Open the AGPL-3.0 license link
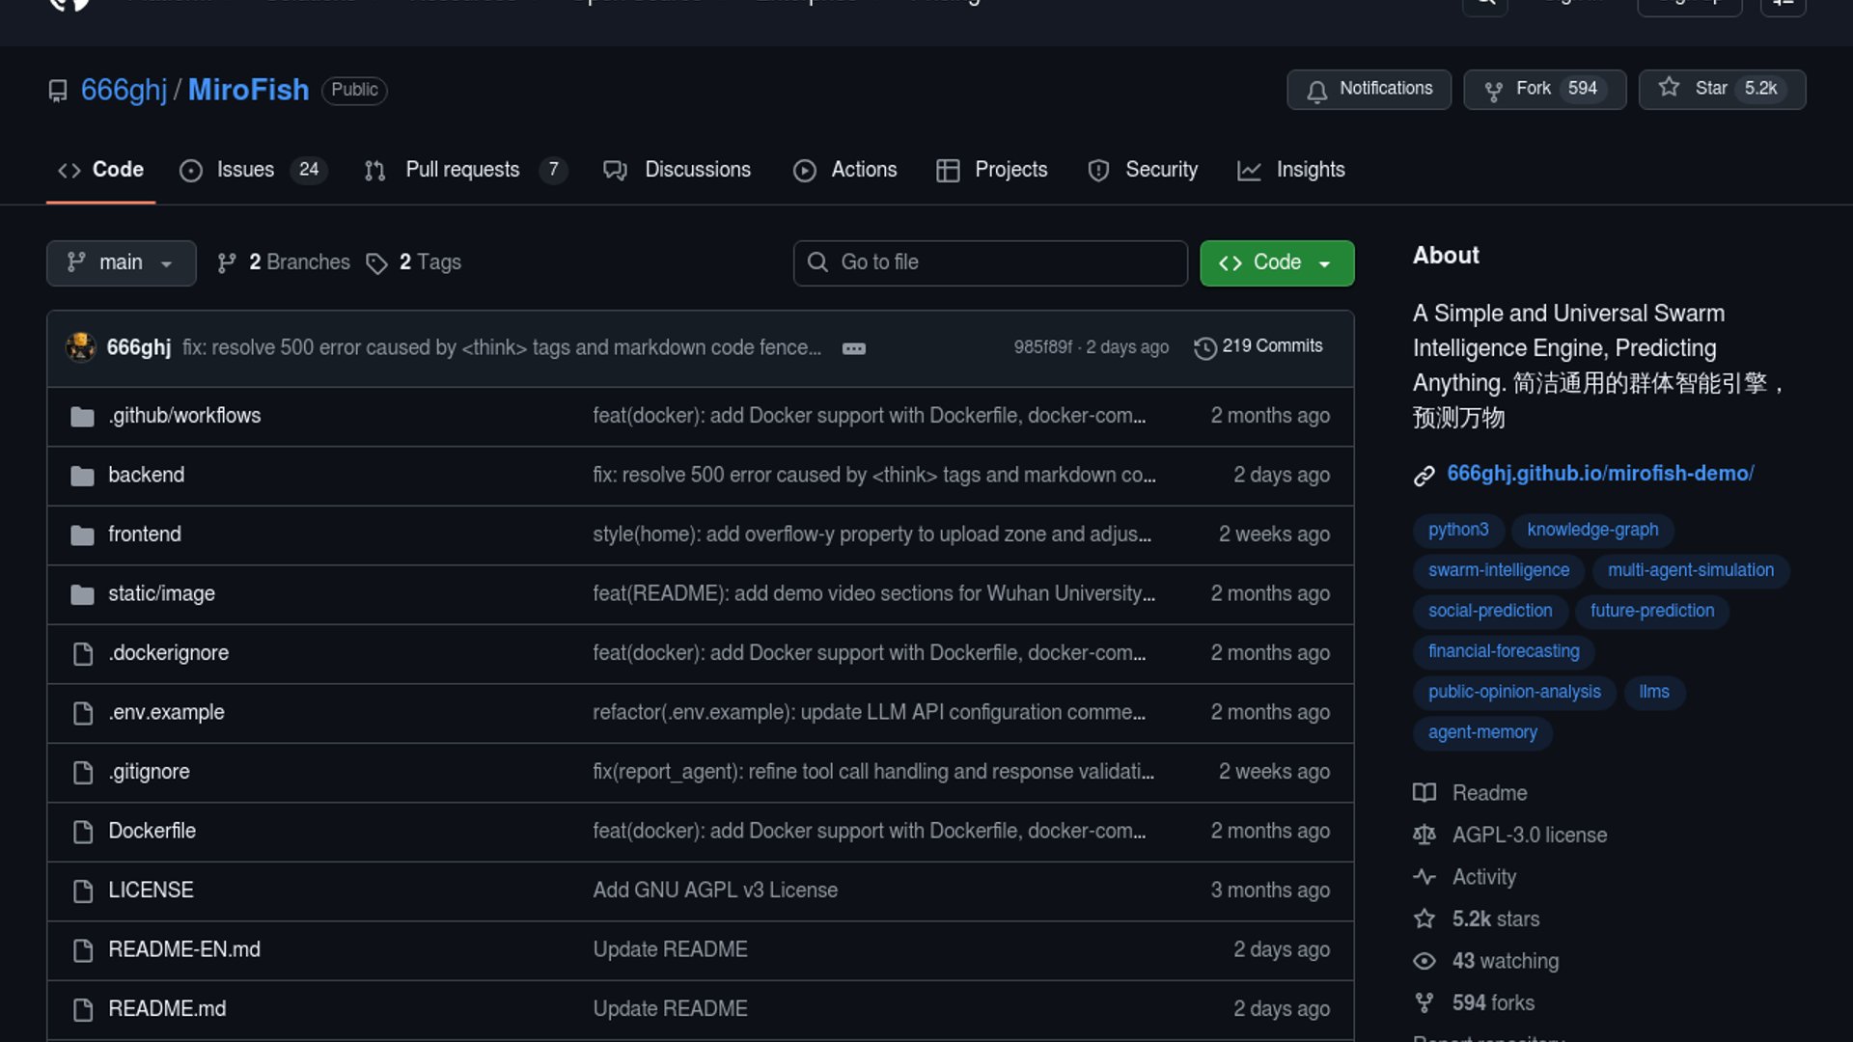Image resolution: width=1853 pixels, height=1042 pixels. (1529, 835)
